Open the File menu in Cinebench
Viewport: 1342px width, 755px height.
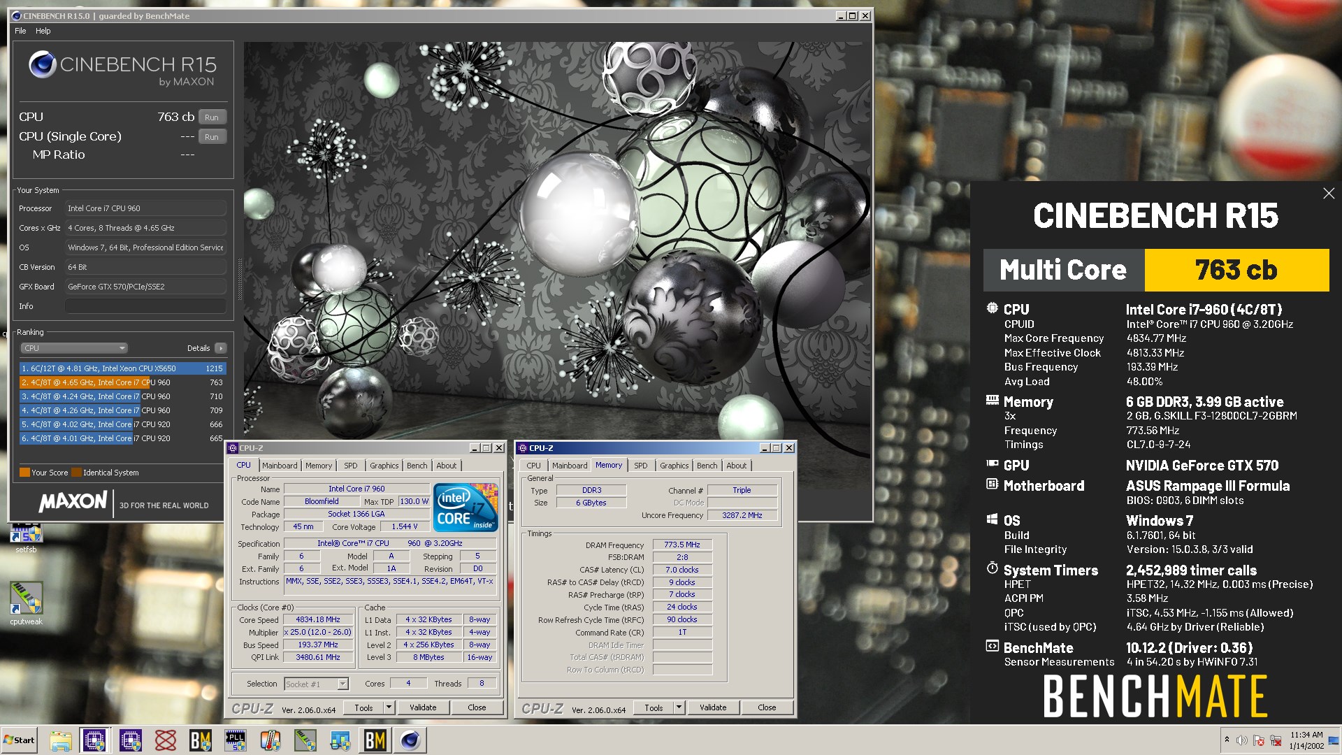(x=20, y=31)
